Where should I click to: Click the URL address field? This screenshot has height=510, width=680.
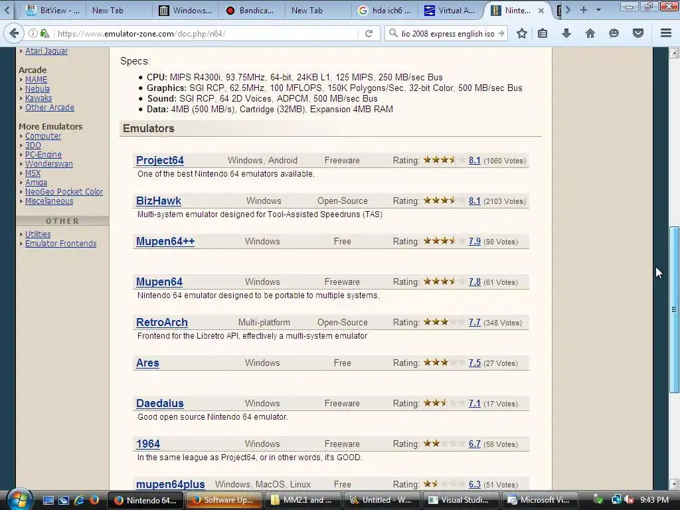pos(207,33)
